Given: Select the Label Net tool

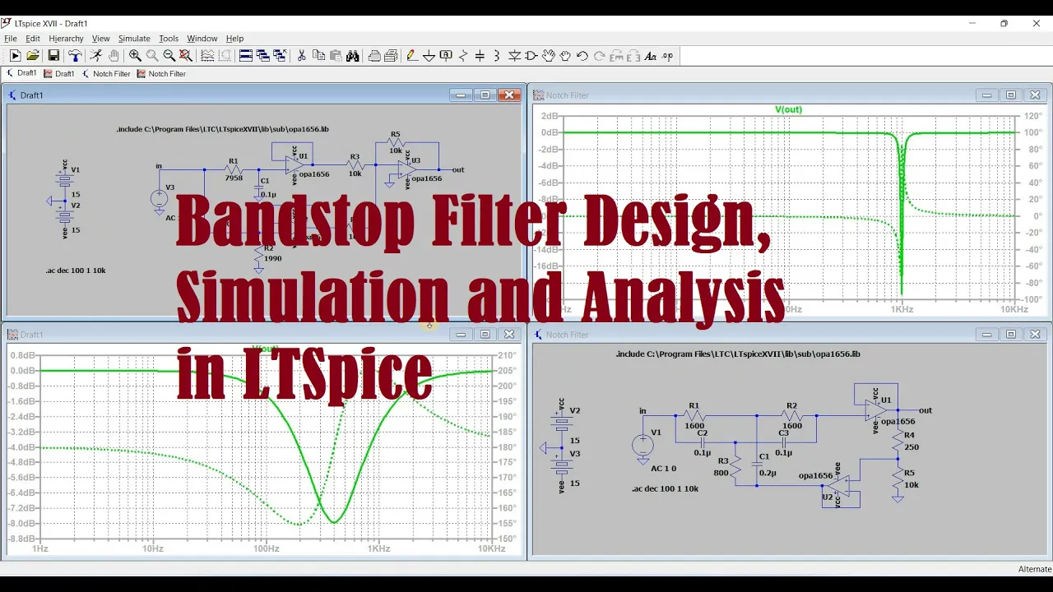Looking at the screenshot, I should pyautogui.click(x=446, y=56).
